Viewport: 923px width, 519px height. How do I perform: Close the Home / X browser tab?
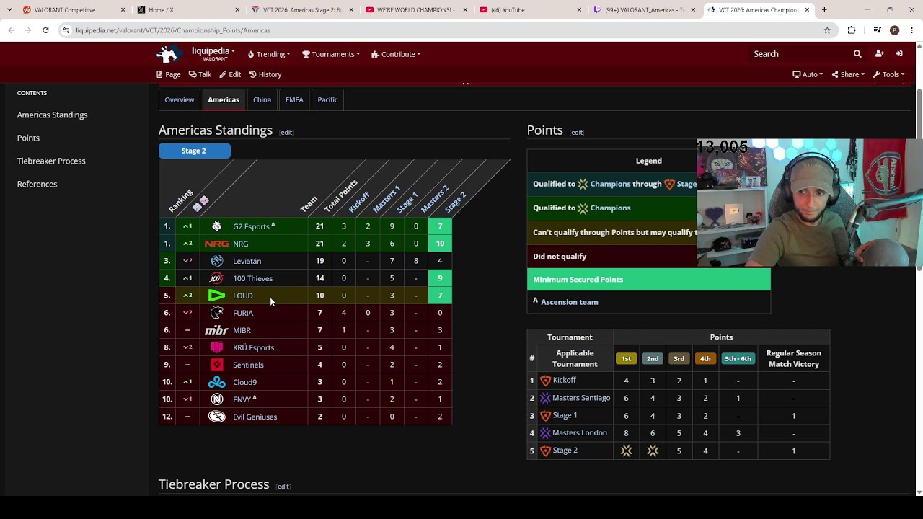pyautogui.click(x=238, y=10)
